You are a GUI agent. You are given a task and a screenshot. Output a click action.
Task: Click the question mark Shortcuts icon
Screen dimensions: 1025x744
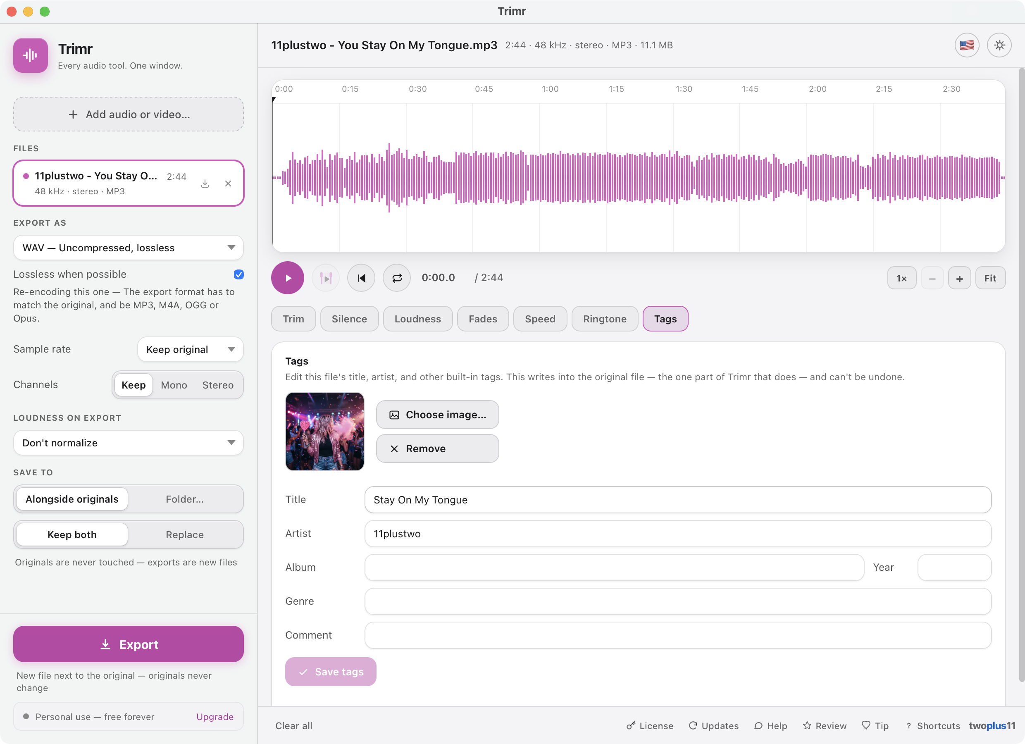pos(908,725)
